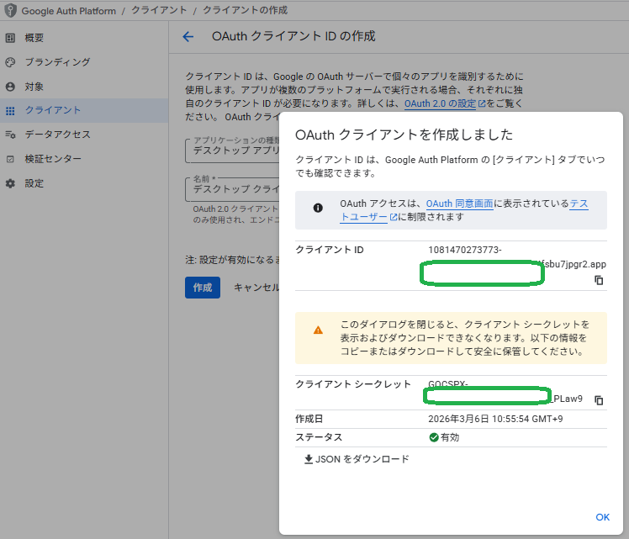
Task: Click the Google Auth Platform shield icon
Action: coord(11,10)
